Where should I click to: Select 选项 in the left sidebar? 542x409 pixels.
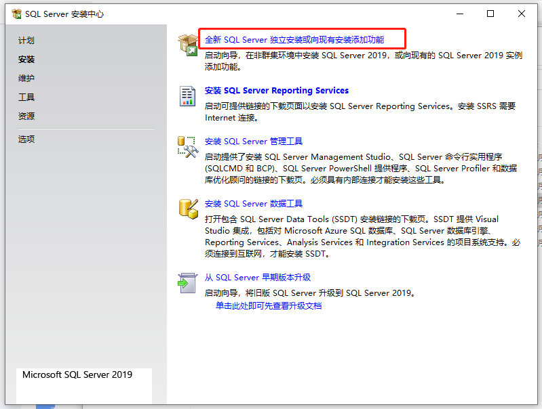point(26,139)
